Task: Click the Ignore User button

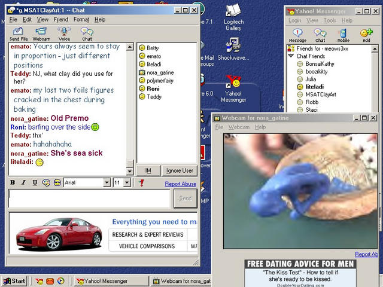Action: pyautogui.click(x=180, y=170)
